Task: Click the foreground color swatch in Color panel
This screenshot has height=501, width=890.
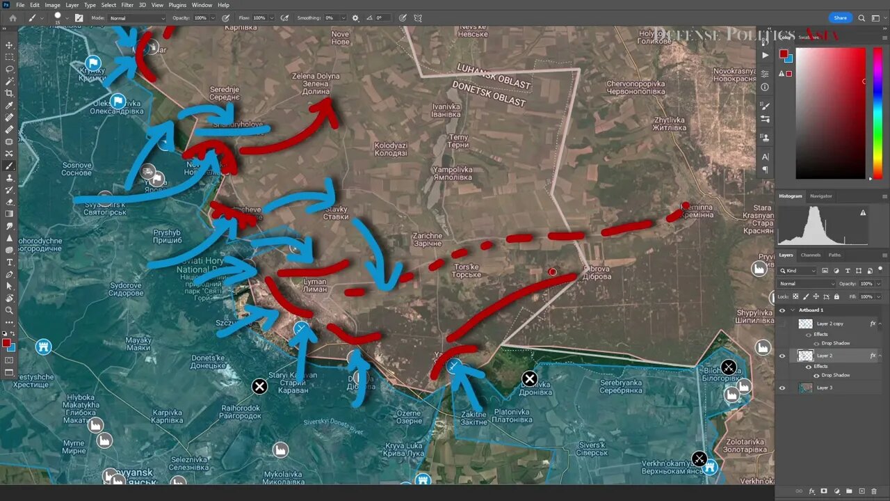Action: pyautogui.click(x=784, y=54)
